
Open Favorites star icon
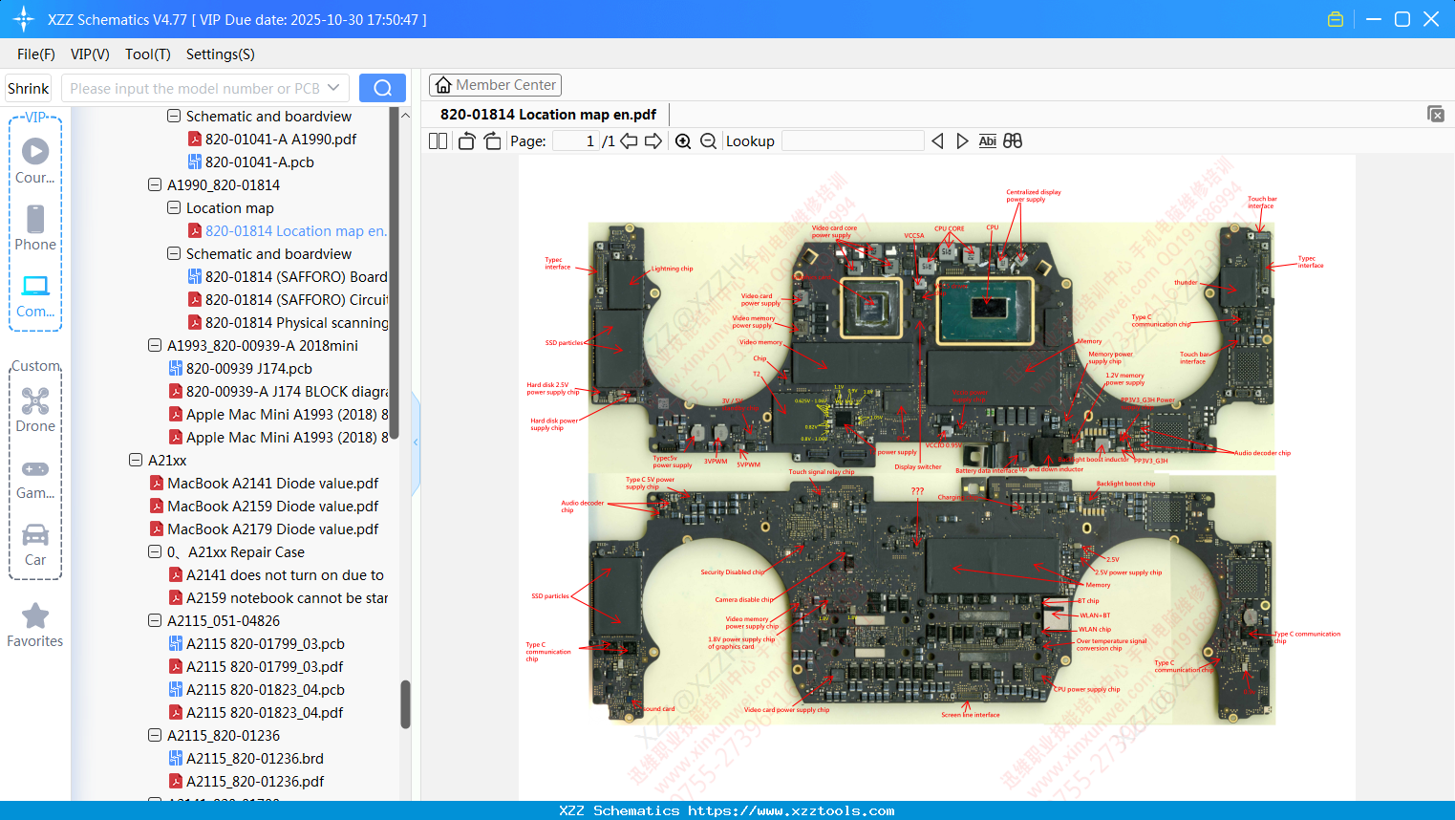coord(35,615)
